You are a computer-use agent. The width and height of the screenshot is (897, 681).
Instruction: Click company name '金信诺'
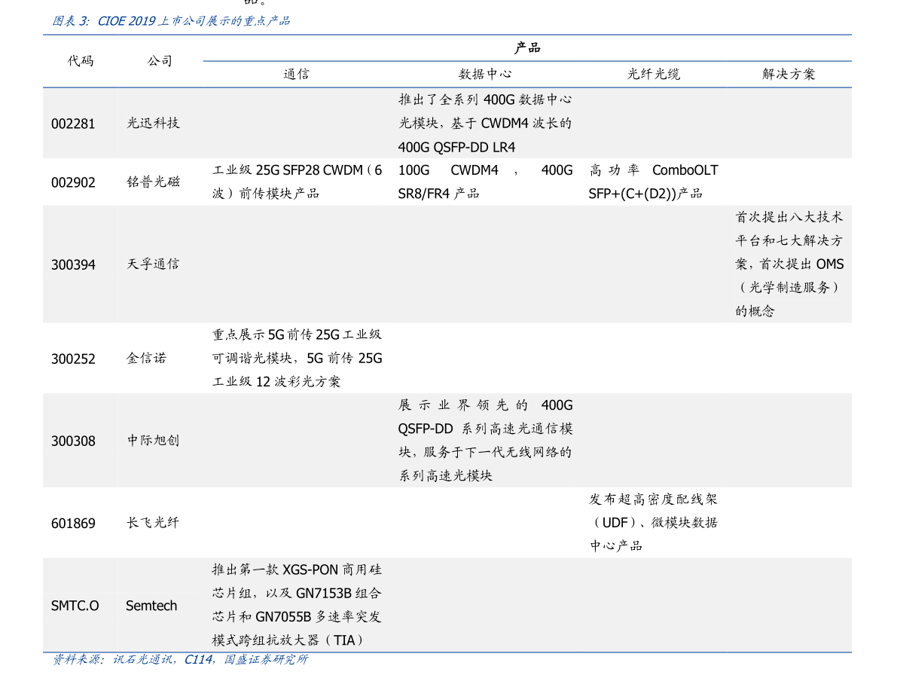(x=146, y=359)
